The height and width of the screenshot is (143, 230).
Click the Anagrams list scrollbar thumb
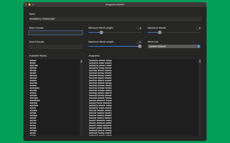[200, 61]
